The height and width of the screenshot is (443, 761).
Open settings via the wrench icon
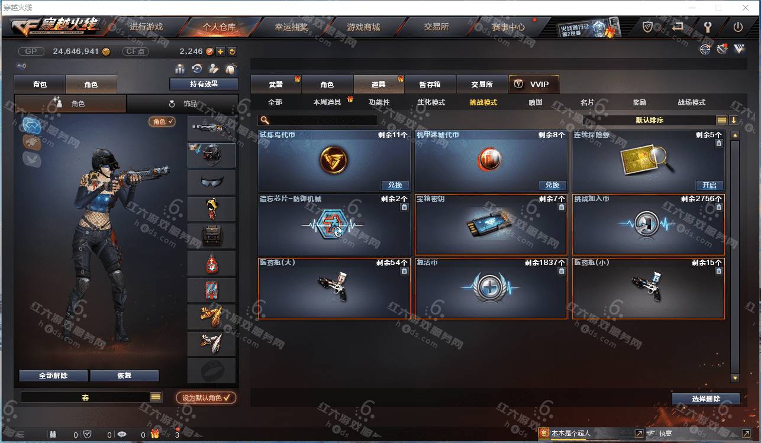[707, 27]
